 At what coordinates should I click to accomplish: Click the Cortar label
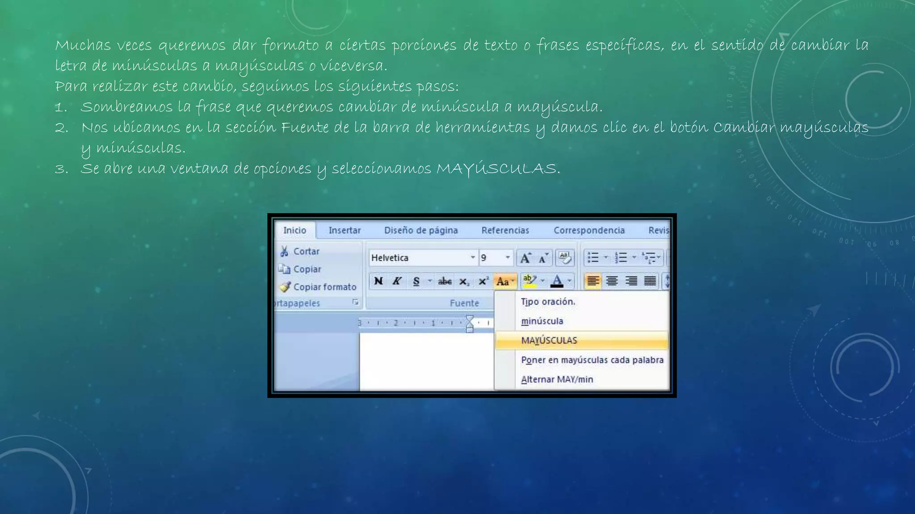306,251
